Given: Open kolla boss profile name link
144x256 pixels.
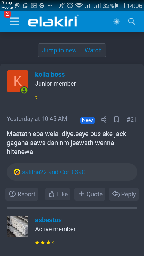Looking at the screenshot, I should (x=50, y=74).
